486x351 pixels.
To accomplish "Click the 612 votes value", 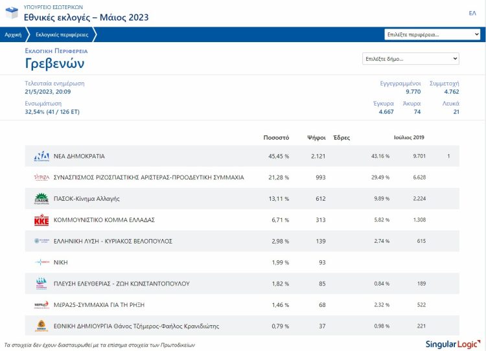I will [321, 199].
